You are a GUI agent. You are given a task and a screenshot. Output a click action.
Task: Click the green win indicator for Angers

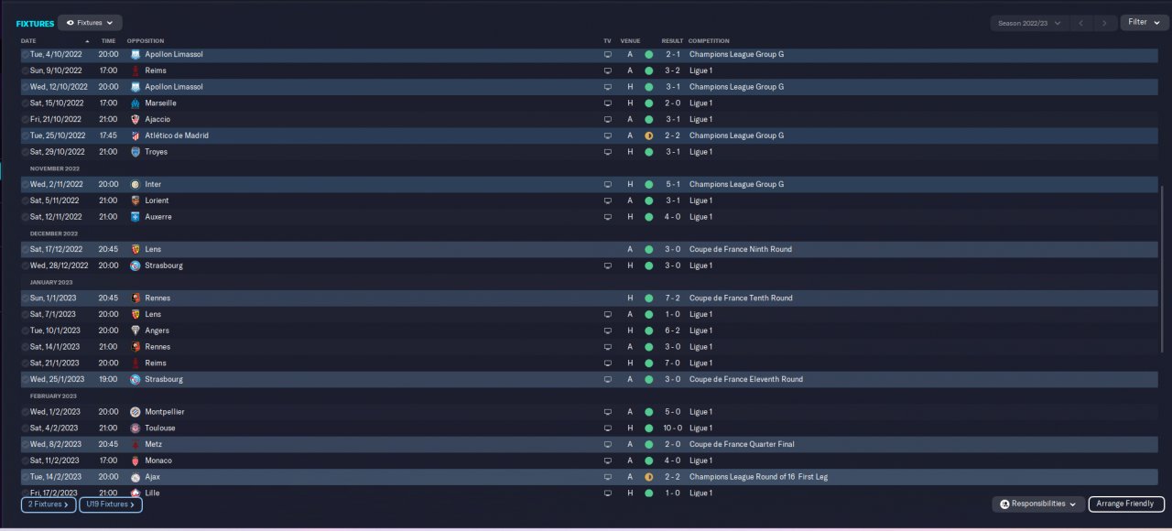click(648, 331)
